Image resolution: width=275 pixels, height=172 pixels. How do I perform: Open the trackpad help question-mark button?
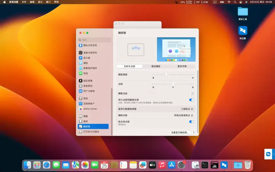(x=194, y=133)
